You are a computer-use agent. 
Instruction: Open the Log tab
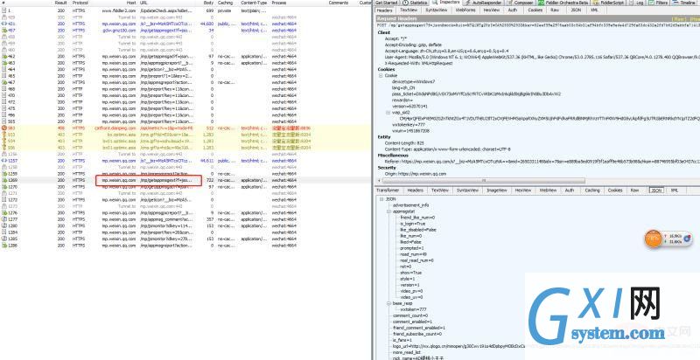638,3
